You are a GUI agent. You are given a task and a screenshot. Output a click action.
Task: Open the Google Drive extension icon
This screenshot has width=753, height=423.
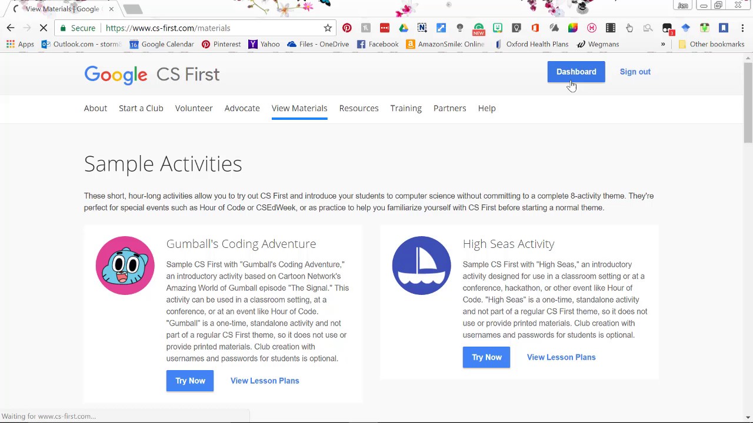404,28
